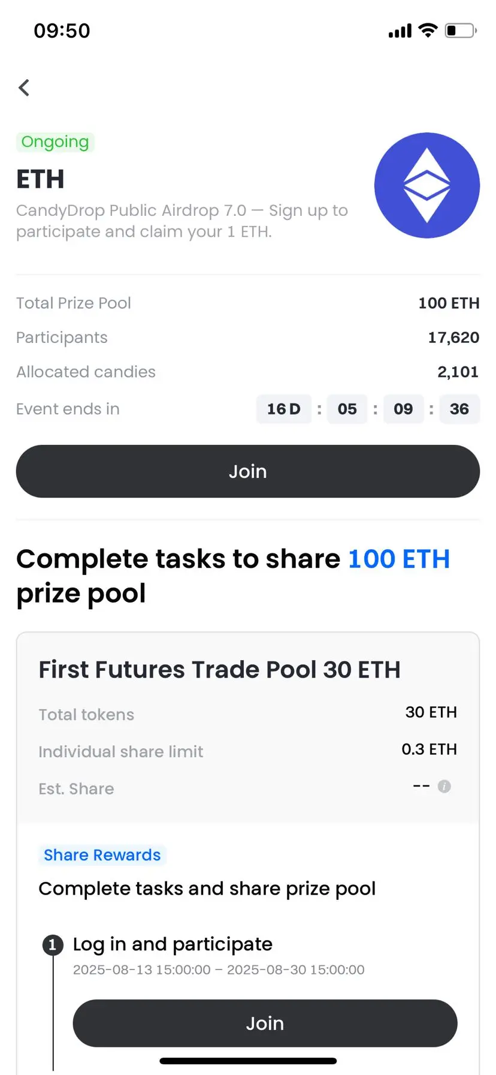Screen dimensions: 496x1075
Task: Open the Est. Share info icon
Action: 444,786
